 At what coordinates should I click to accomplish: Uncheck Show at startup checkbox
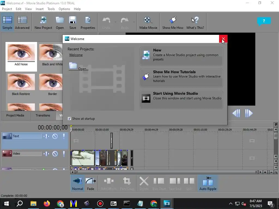69,119
